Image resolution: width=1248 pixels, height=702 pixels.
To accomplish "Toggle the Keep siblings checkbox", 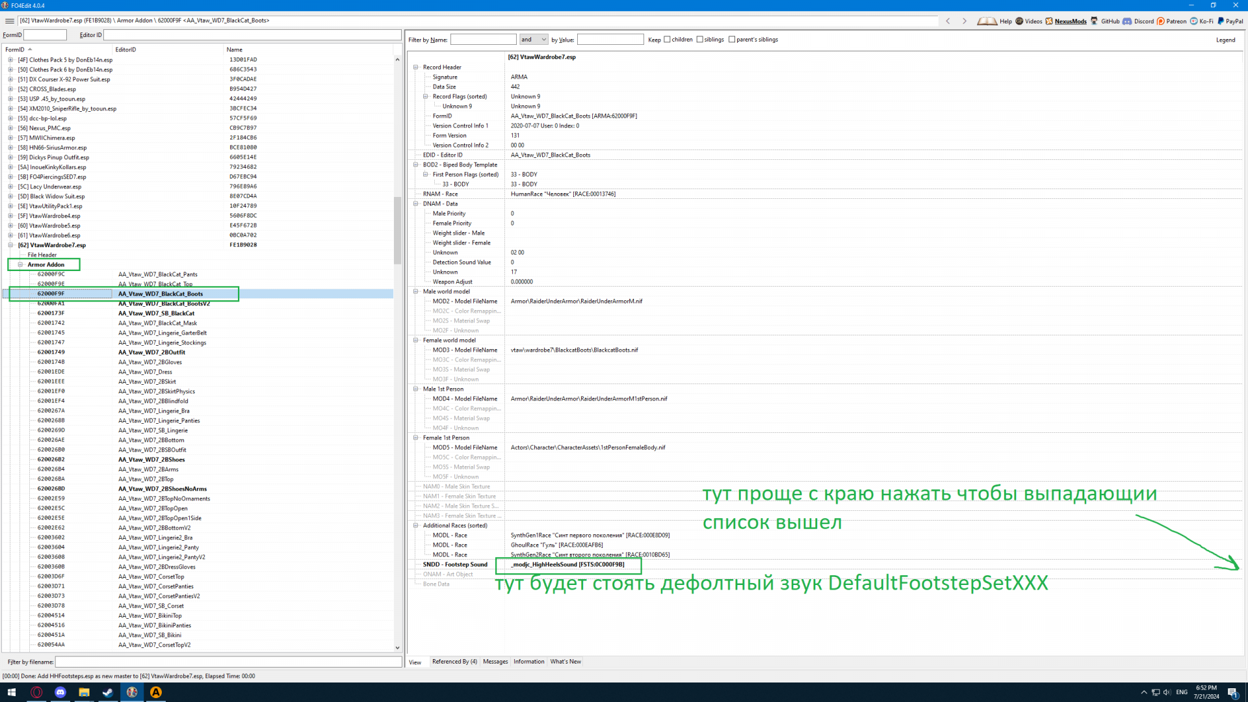I will [x=700, y=40].
